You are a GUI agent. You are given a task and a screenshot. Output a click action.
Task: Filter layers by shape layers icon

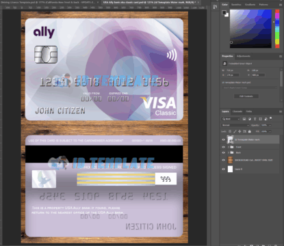[x=260, y=119]
